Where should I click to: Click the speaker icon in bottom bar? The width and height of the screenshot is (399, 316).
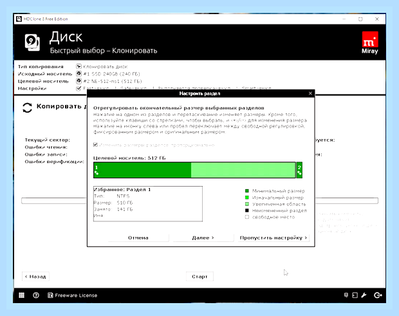pyautogui.click(x=346, y=295)
